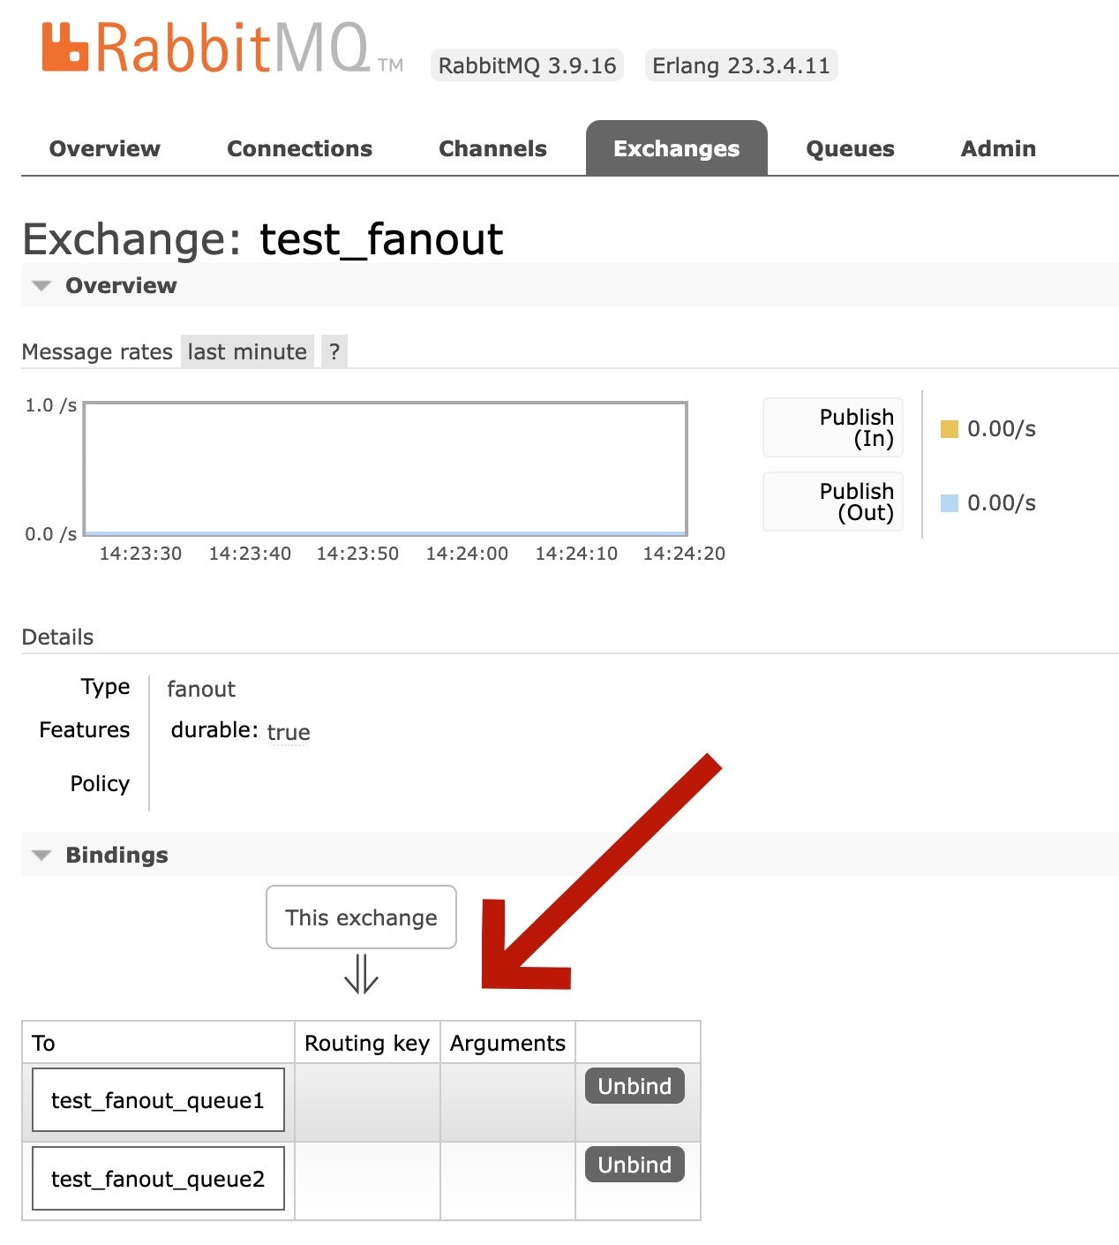Open the Overview tab

[105, 148]
